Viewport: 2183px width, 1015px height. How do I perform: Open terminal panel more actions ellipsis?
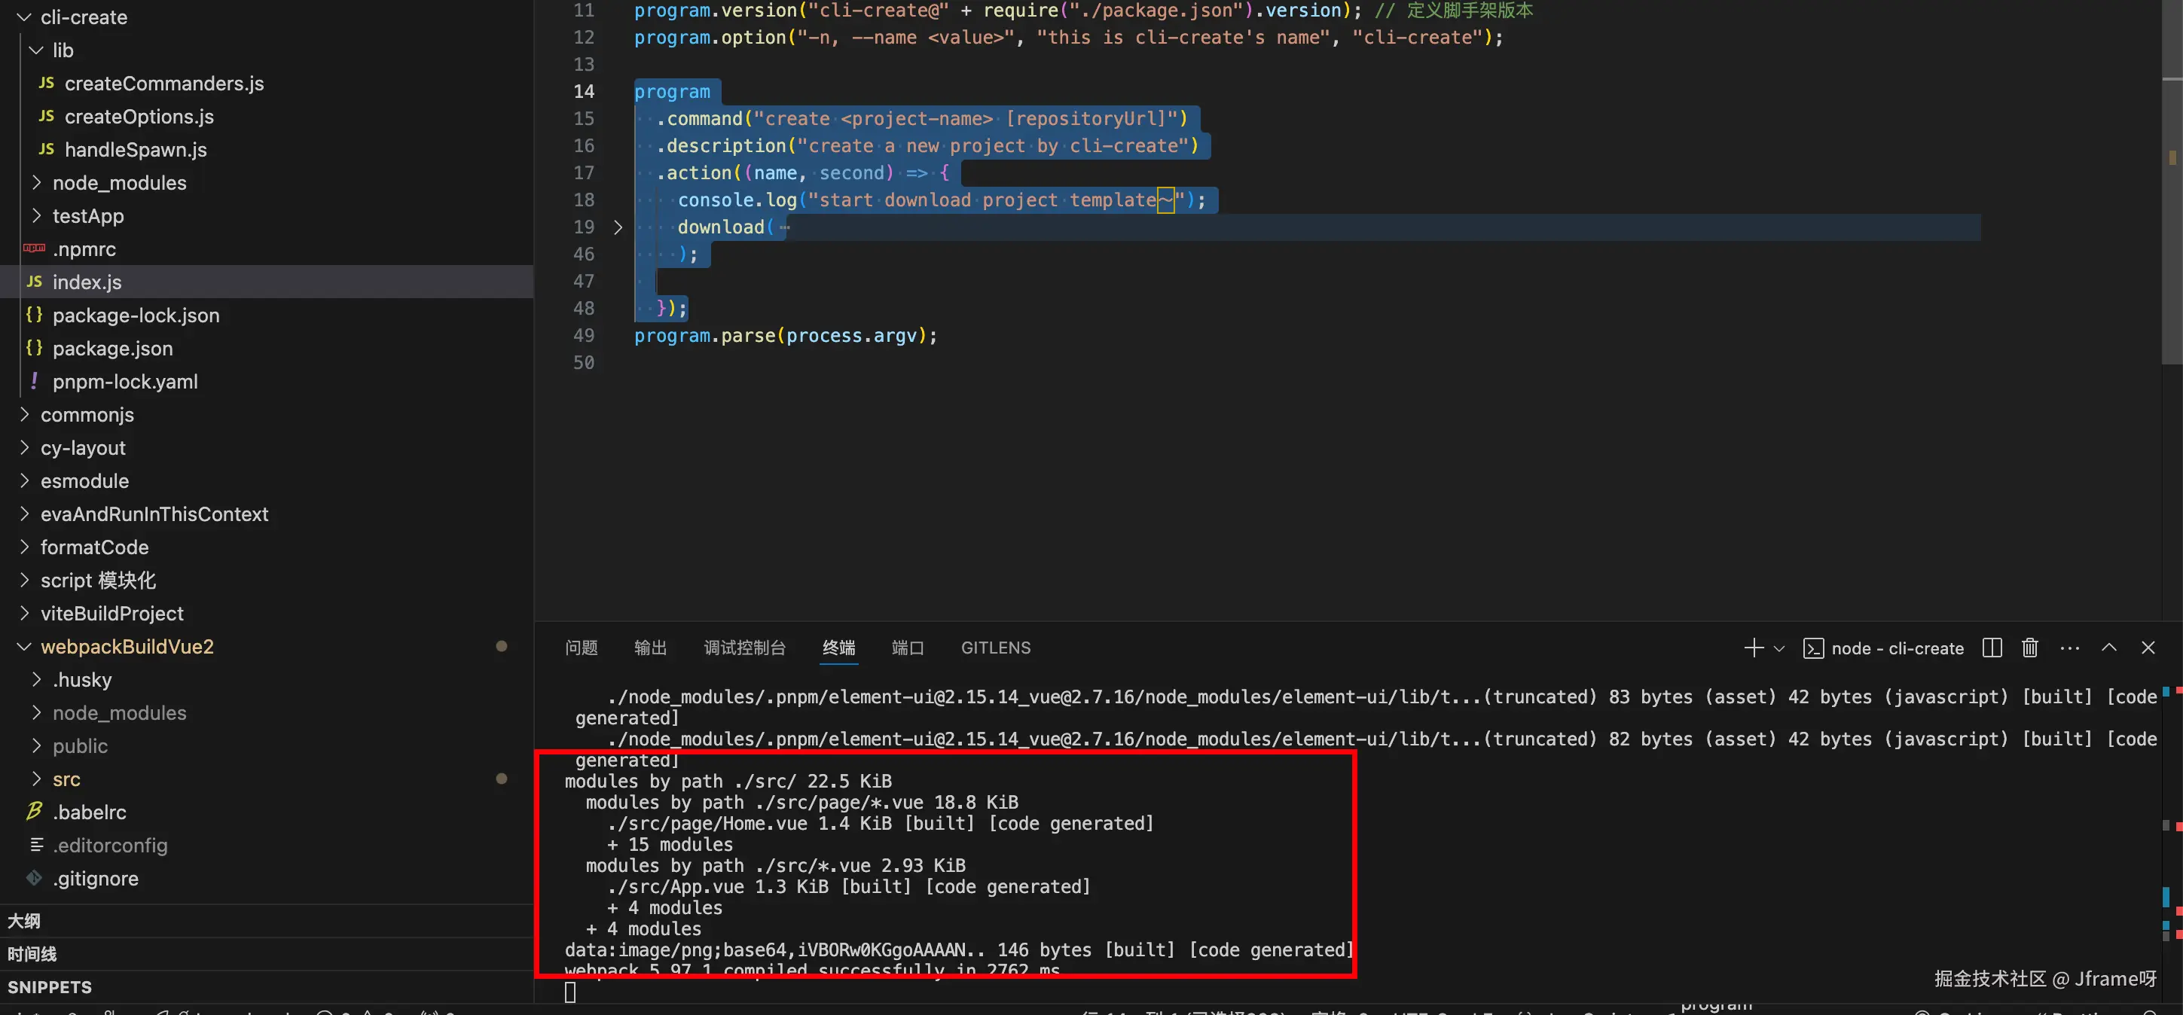coord(2069,648)
